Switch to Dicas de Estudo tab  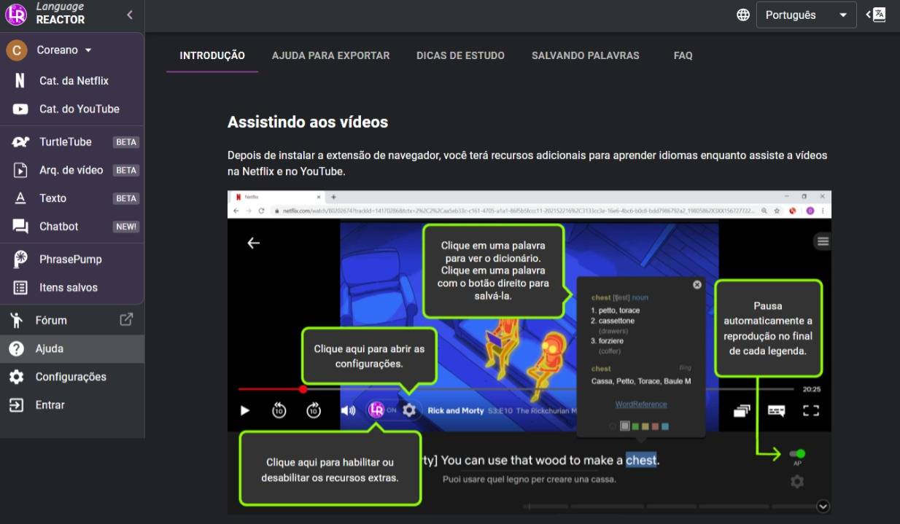(460, 55)
